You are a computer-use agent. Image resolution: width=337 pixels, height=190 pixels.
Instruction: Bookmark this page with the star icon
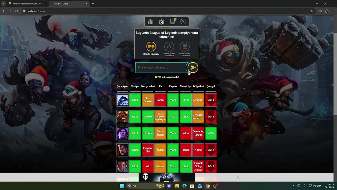pyautogui.click(x=312, y=11)
